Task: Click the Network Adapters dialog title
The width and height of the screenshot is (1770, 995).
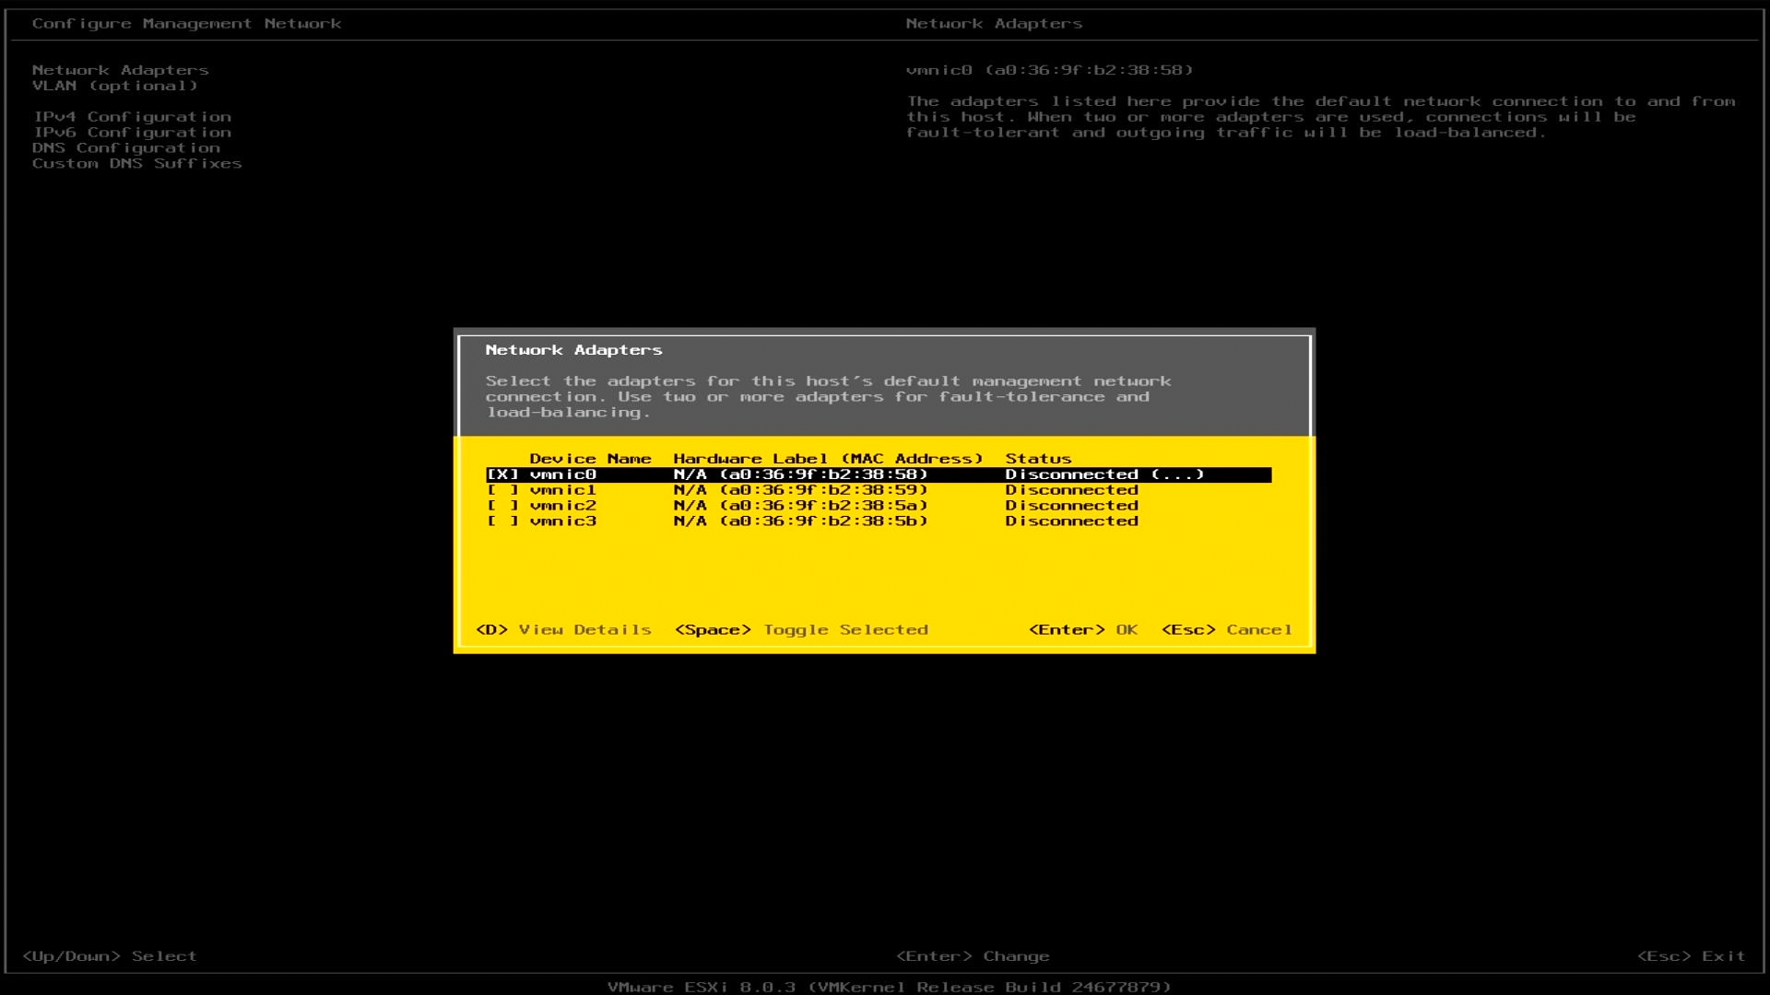Action: pos(574,350)
